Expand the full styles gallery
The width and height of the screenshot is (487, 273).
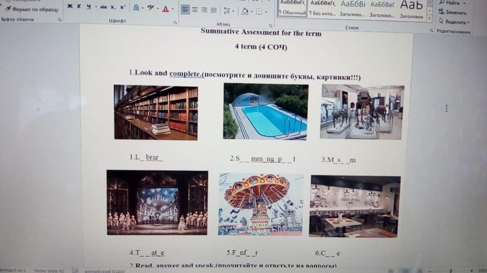coord(430,18)
